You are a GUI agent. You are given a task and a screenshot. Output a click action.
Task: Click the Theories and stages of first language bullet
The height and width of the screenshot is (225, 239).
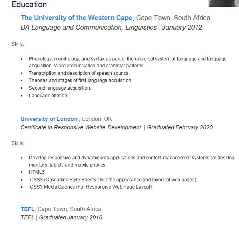point(80,80)
